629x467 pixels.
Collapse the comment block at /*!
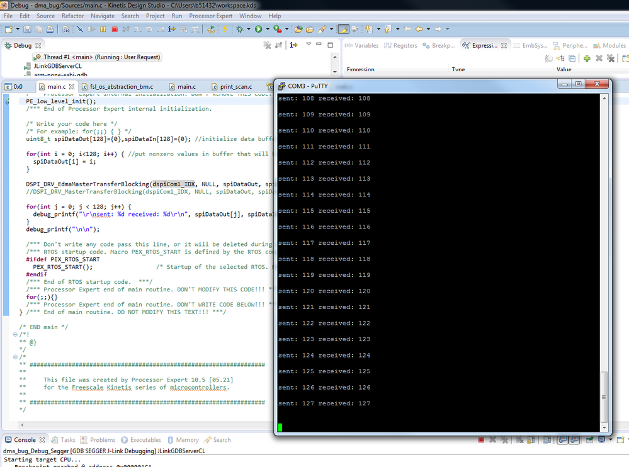[x=15, y=334]
